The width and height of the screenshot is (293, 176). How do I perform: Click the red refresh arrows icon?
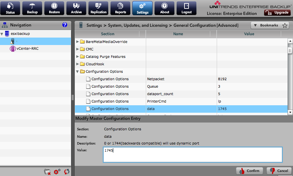[x=67, y=171]
